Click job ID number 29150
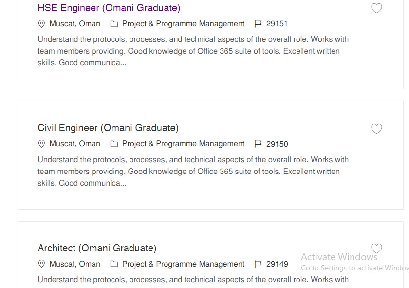 (x=277, y=144)
